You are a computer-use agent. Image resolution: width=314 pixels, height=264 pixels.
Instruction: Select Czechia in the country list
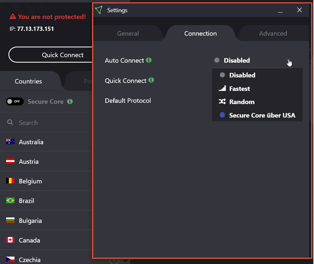pos(46,260)
